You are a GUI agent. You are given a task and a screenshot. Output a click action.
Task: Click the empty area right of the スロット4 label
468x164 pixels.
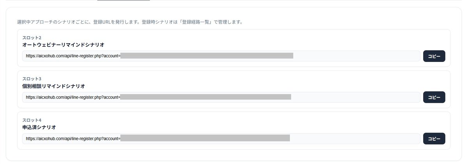[x=242, y=120]
